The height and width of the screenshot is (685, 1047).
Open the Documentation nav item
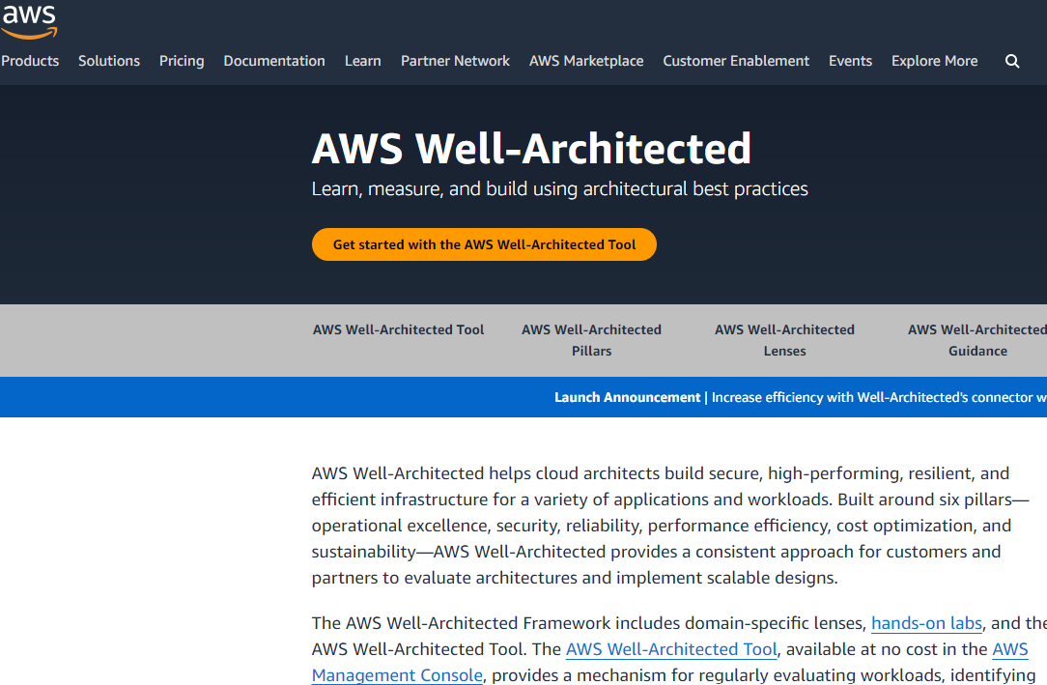[x=274, y=61]
